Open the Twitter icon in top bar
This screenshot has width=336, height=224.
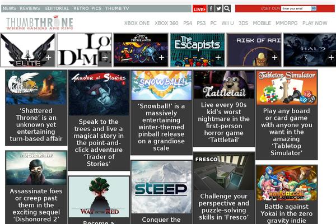pos(219,8)
